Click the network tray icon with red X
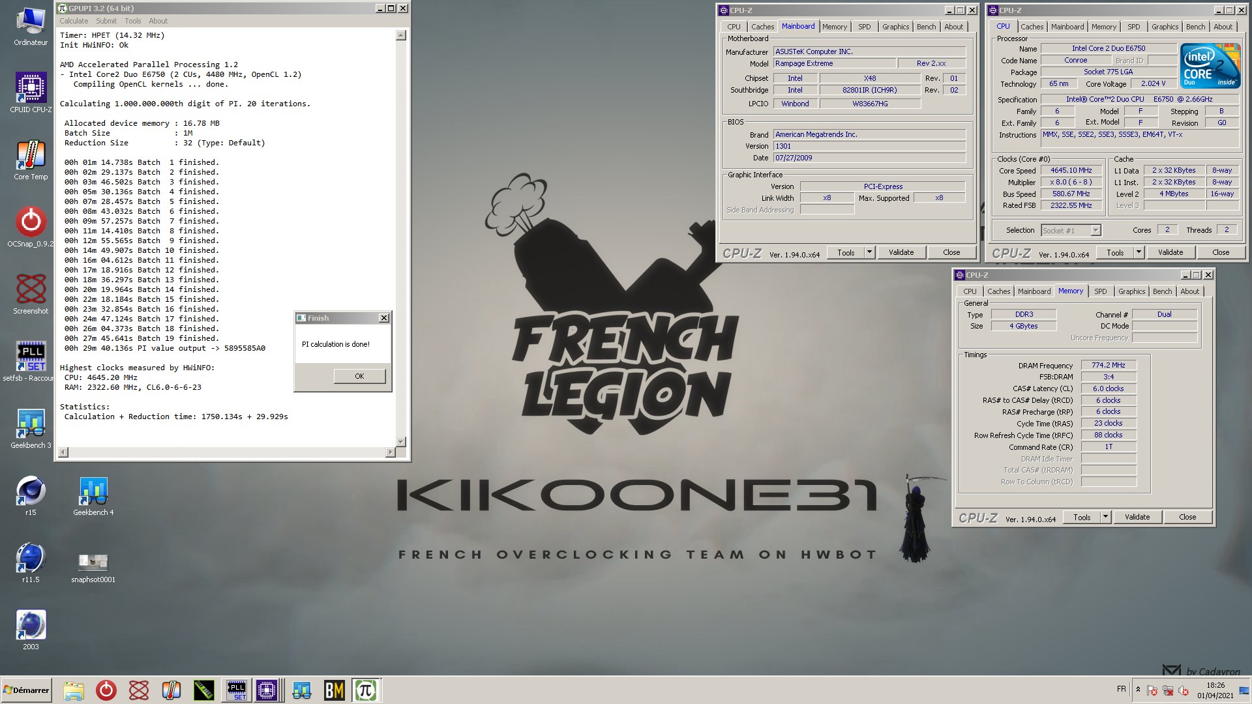Image resolution: width=1252 pixels, height=704 pixels. (x=1168, y=690)
